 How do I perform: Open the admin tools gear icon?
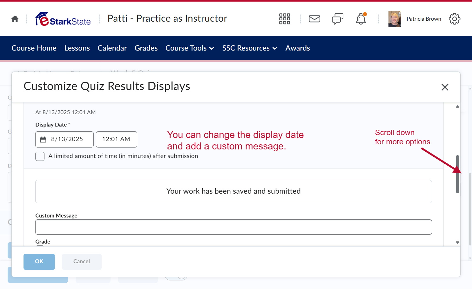pos(455,19)
